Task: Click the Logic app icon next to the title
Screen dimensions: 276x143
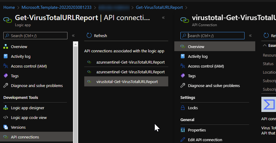Action: [8, 20]
